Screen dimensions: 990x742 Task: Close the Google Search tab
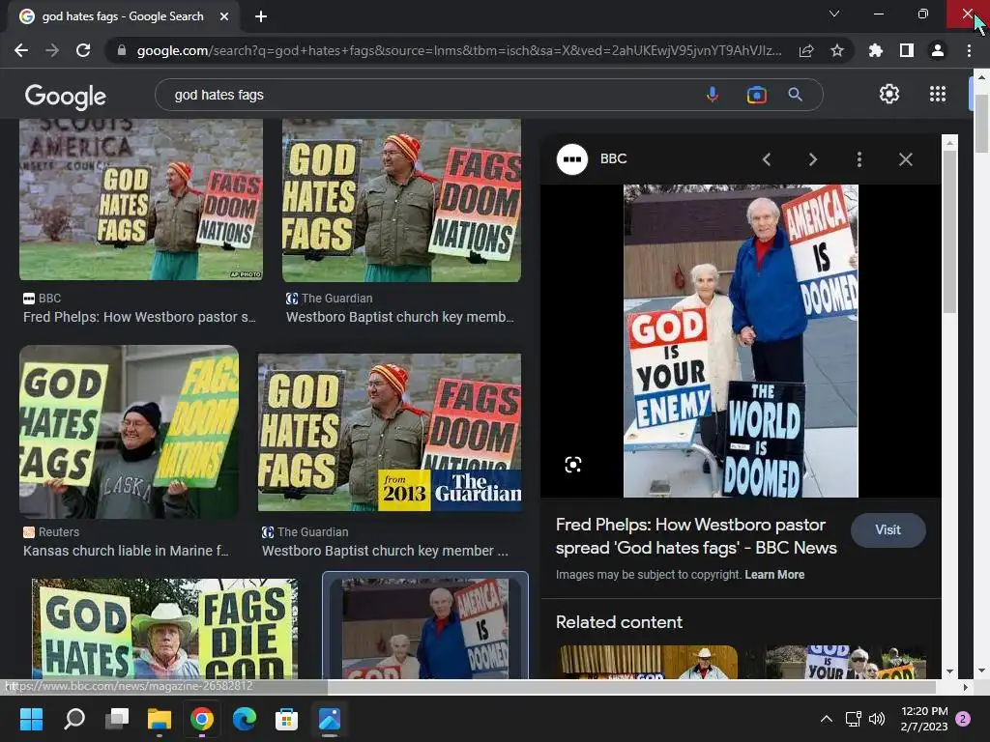[x=224, y=16]
